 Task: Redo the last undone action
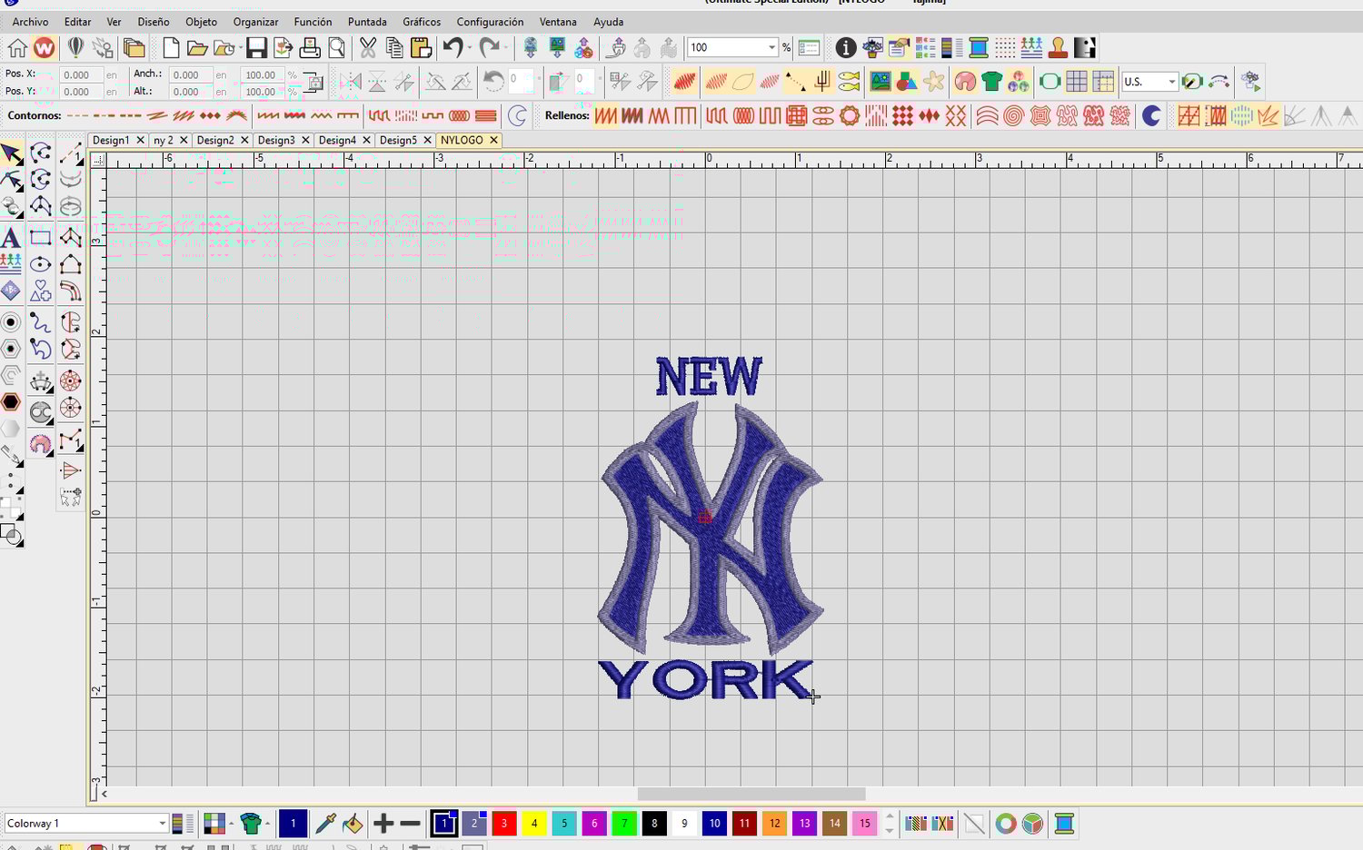(x=489, y=47)
